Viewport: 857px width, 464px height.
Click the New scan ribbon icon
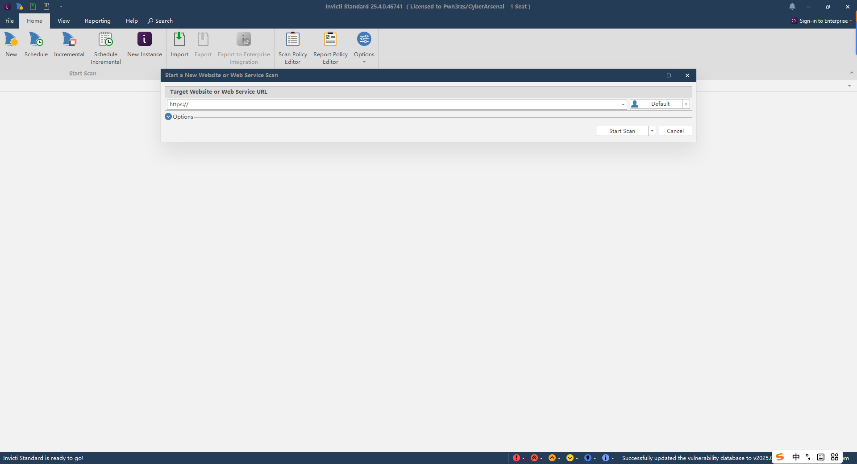coord(11,45)
